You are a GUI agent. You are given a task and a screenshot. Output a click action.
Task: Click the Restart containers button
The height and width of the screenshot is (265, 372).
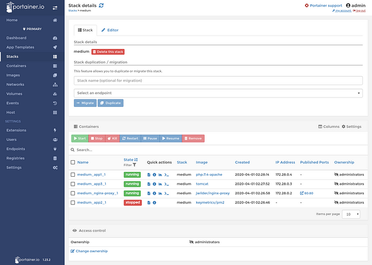130,138
